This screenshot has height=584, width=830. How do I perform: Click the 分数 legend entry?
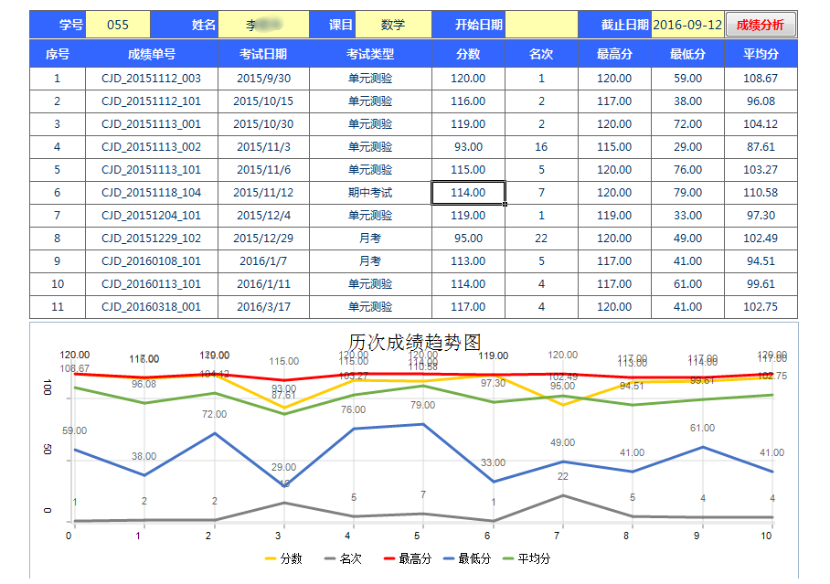click(x=283, y=558)
